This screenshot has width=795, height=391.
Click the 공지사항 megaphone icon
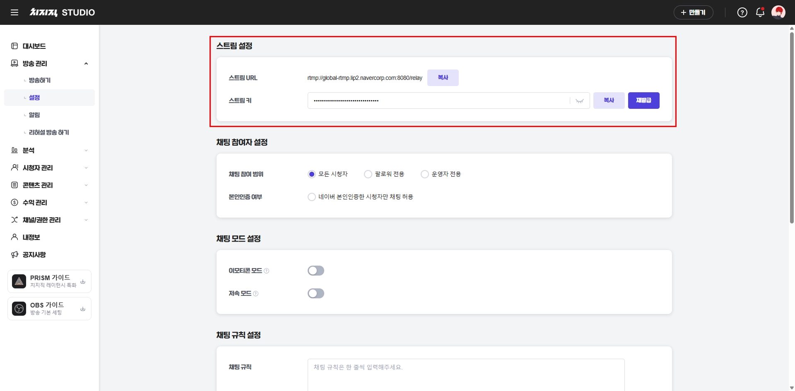pyautogui.click(x=14, y=254)
